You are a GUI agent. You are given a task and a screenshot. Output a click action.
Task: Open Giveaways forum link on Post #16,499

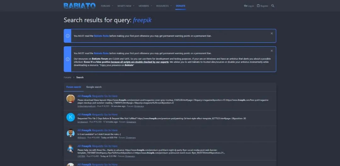pos(131,138)
